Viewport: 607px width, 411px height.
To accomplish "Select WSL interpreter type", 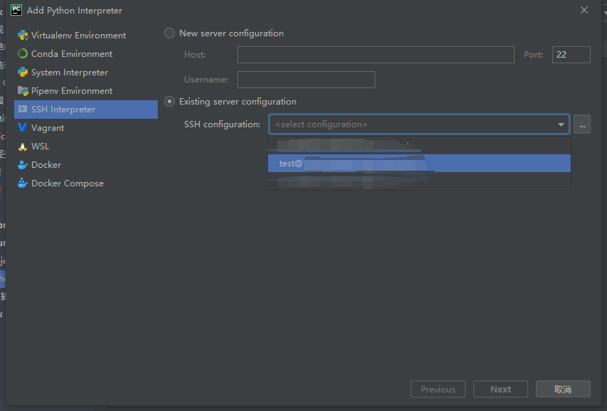I will [x=86, y=146].
